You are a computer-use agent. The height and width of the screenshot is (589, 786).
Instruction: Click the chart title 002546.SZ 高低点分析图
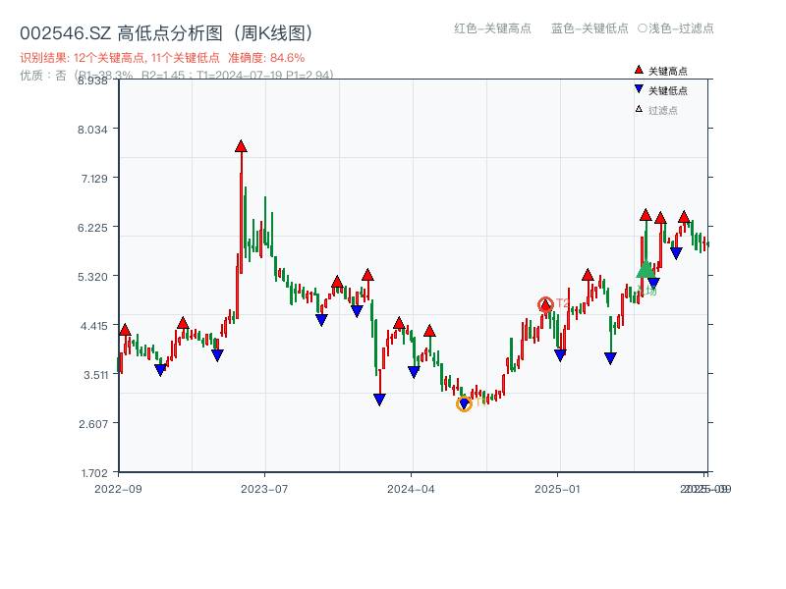[x=166, y=33]
